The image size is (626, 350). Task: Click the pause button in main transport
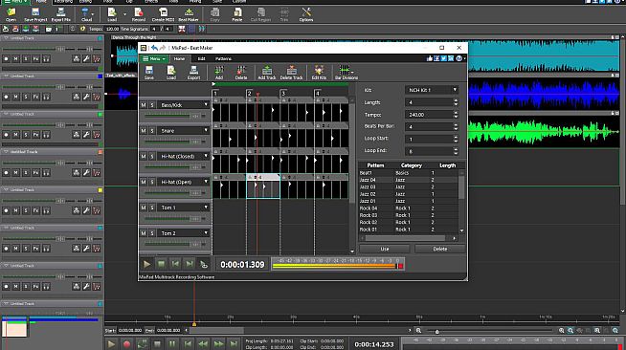(x=172, y=343)
